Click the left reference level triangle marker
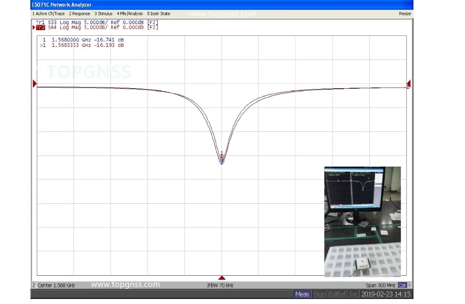 pos(34,84)
